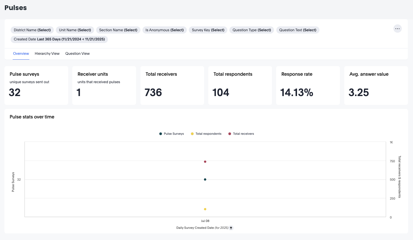This screenshot has height=240, width=413.
Task: Switch to the Hierarchy View tab
Action: coord(47,54)
